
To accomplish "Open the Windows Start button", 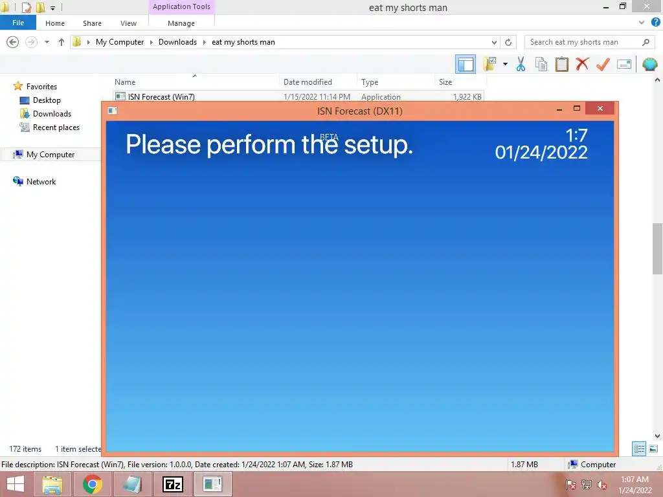I will point(16,484).
